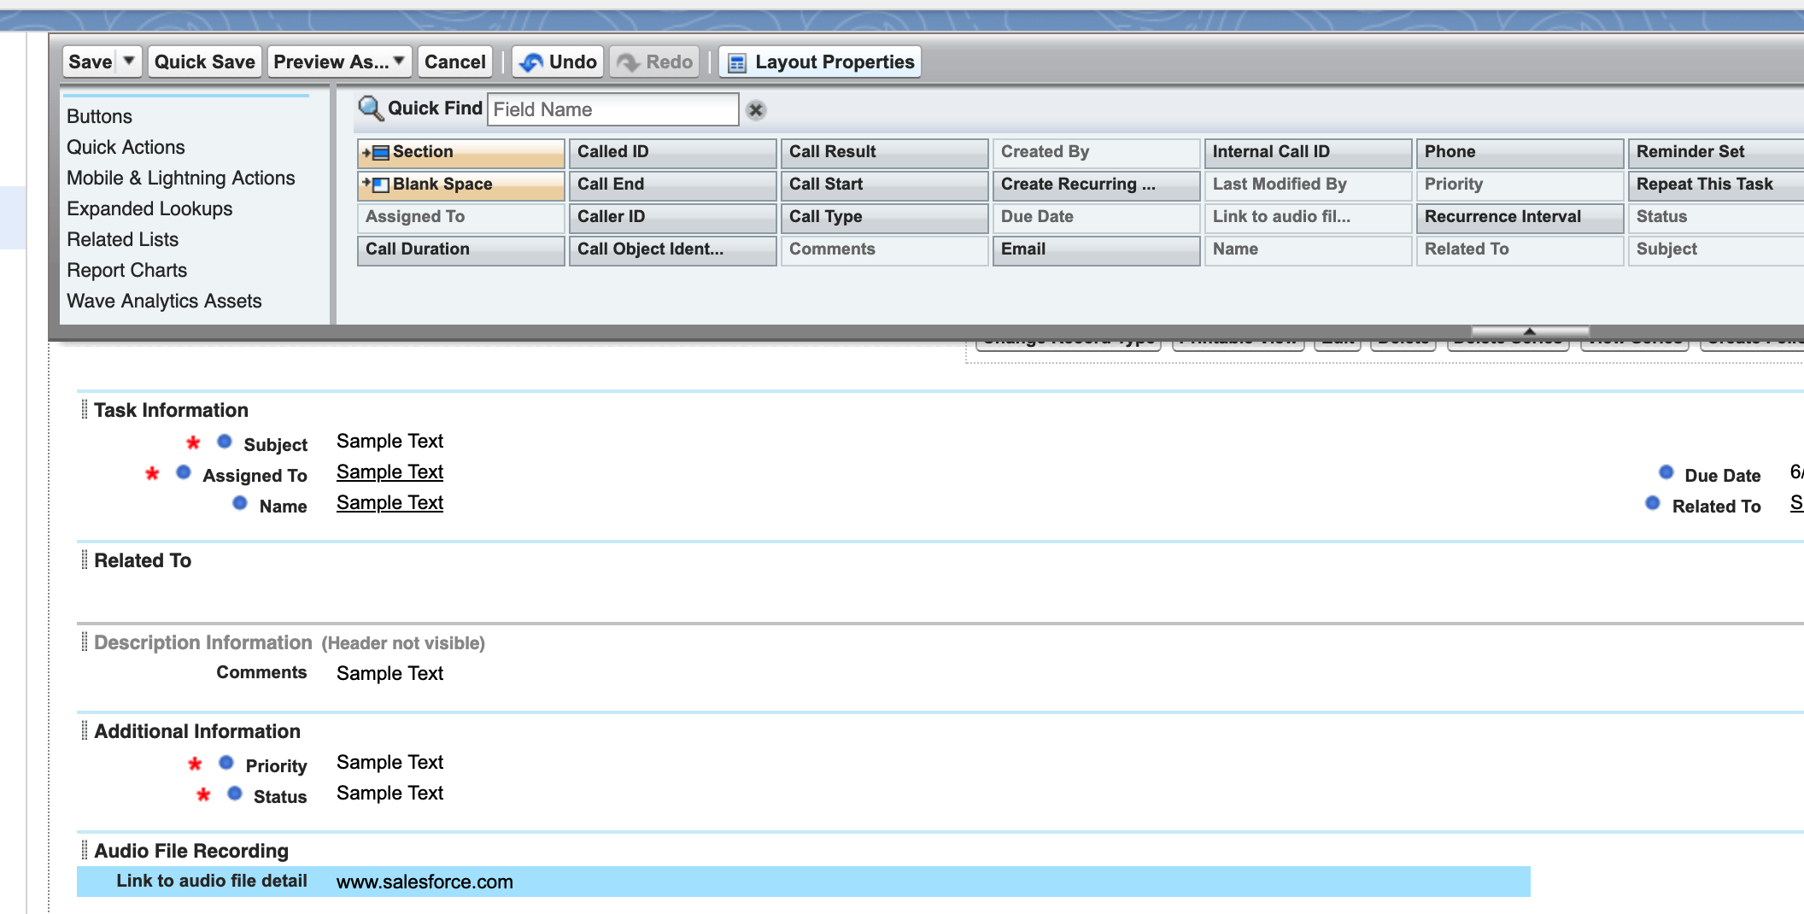Select Call End palette field
Image resolution: width=1804 pixels, height=914 pixels.
(x=673, y=185)
